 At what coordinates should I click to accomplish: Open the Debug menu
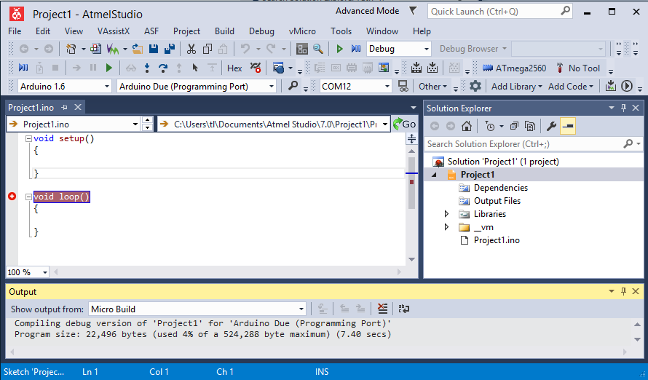[261, 31]
